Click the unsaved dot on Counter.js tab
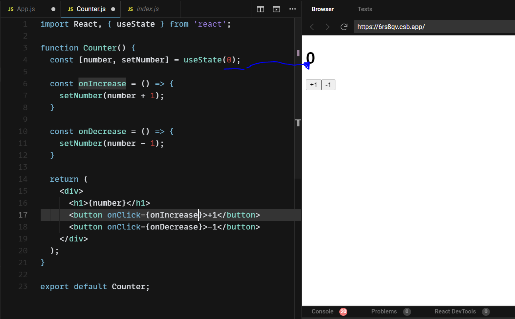 pyautogui.click(x=113, y=9)
